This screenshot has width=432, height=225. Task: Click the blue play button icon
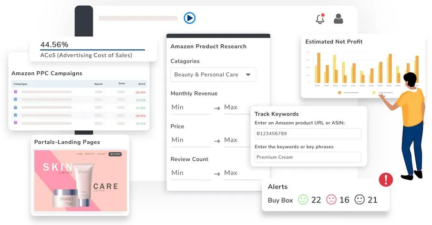[189, 18]
